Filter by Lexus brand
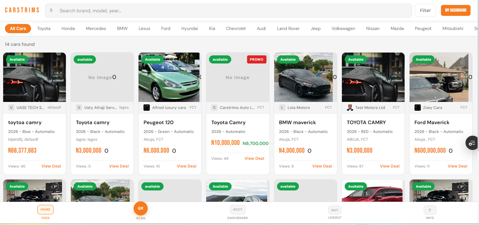This screenshot has height=225, width=479. coord(144,29)
